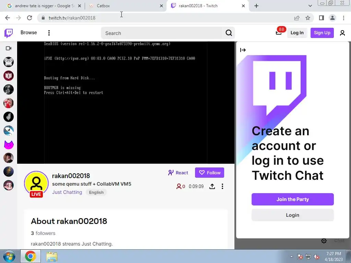
Task: Click the Log In button
Action: (x=297, y=33)
